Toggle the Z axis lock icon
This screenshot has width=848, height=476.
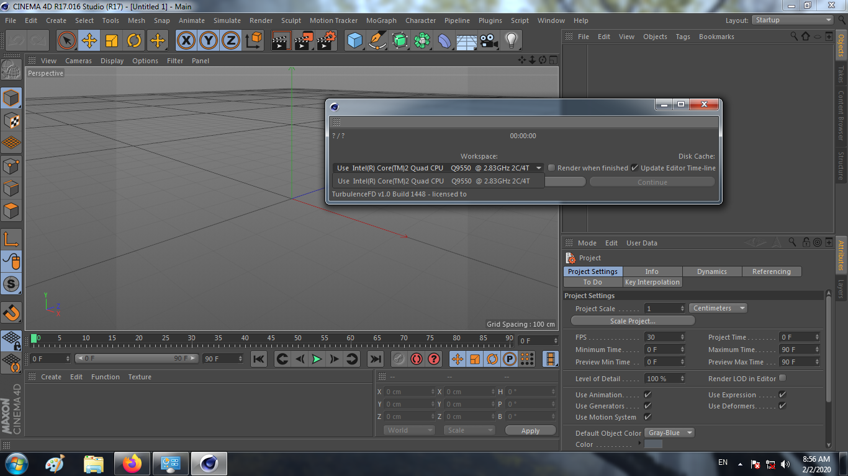coord(231,41)
